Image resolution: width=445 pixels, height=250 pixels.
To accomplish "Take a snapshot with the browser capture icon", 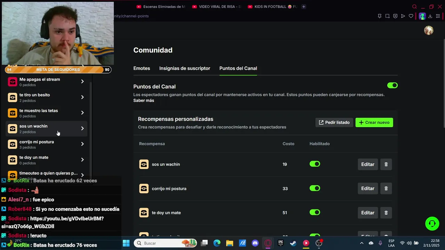I will (x=387, y=16).
